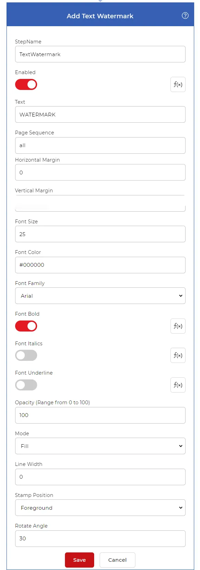200x570 pixels.
Task: Select the StepName input field
Action: pyautogui.click(x=100, y=54)
